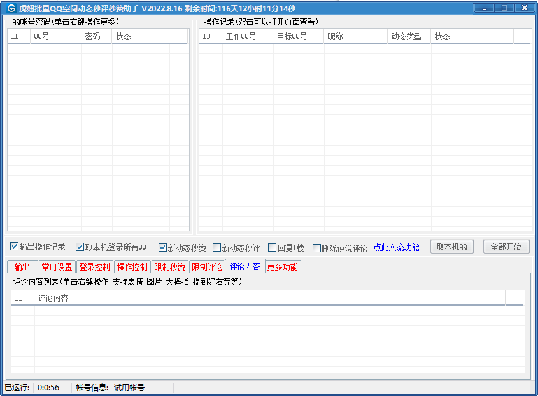The height and width of the screenshot is (396, 538).
Task: Sort by the 工作QQ号 column header
Action: tap(248, 36)
